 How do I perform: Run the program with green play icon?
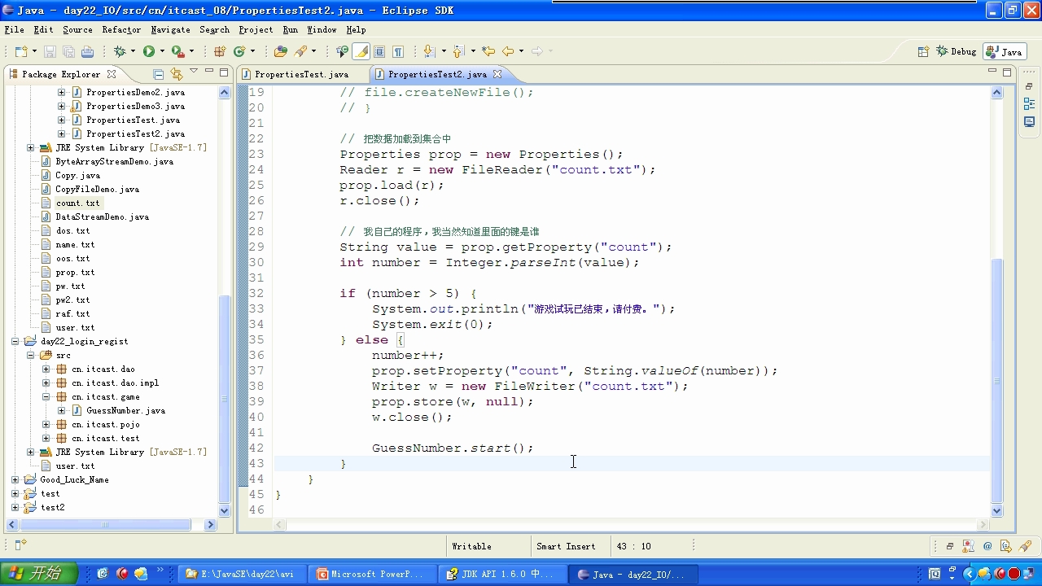click(x=149, y=51)
